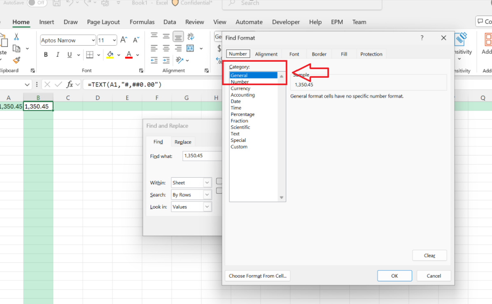
Task: Toggle Wrap Text
Action: click(191, 36)
